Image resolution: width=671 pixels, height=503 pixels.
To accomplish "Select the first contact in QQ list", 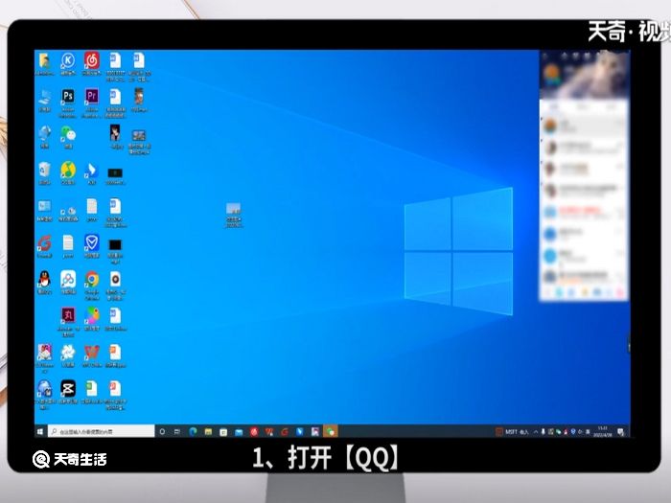I will pyautogui.click(x=584, y=126).
